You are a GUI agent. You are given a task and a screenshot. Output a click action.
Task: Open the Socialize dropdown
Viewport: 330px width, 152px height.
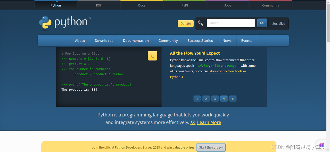[x=279, y=23]
